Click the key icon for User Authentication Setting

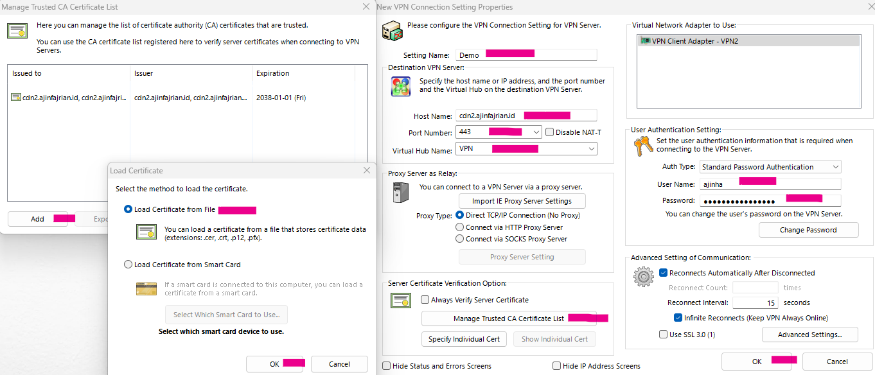click(642, 145)
